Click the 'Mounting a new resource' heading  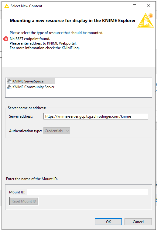pos(73,21)
